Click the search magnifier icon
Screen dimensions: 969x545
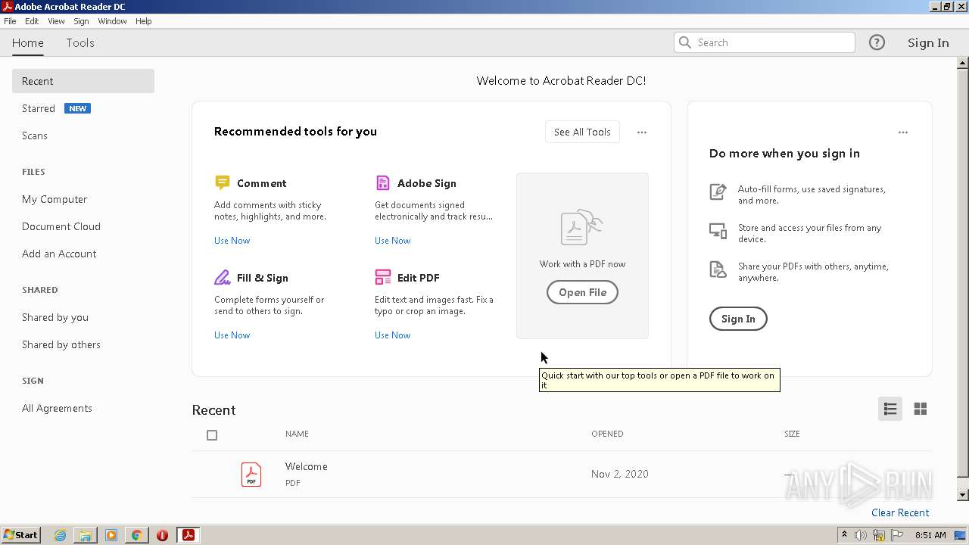pyautogui.click(x=685, y=42)
